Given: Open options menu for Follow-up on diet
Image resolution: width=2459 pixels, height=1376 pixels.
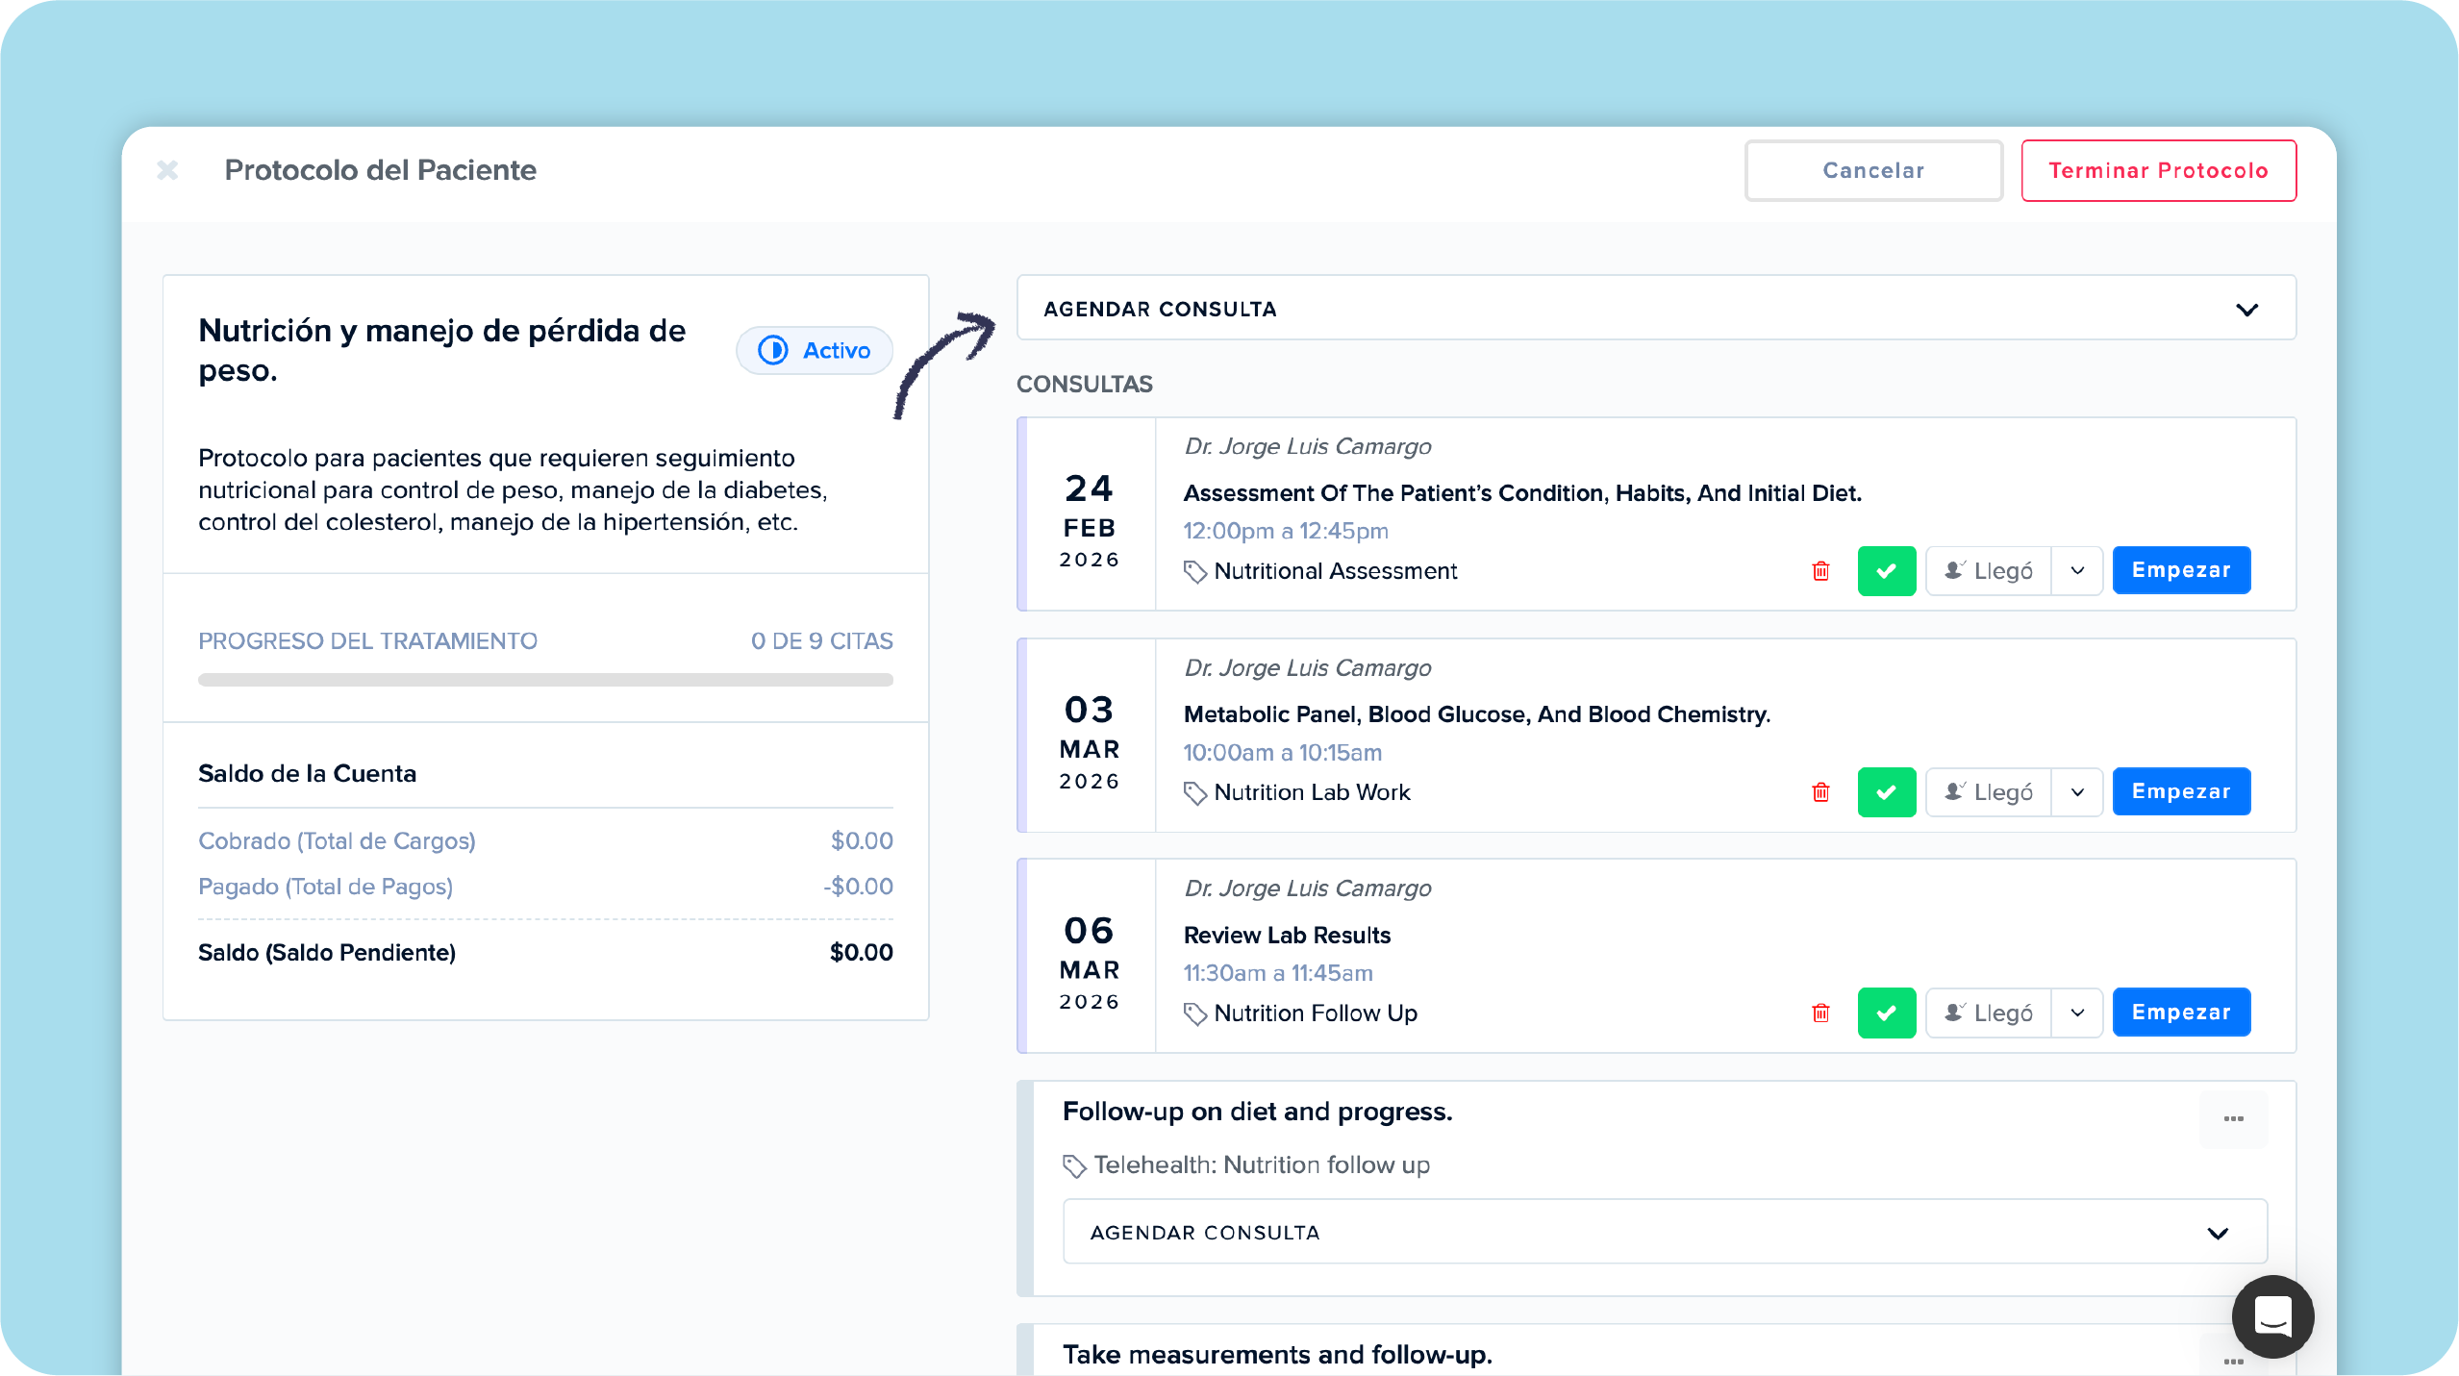Looking at the screenshot, I should [2233, 1118].
